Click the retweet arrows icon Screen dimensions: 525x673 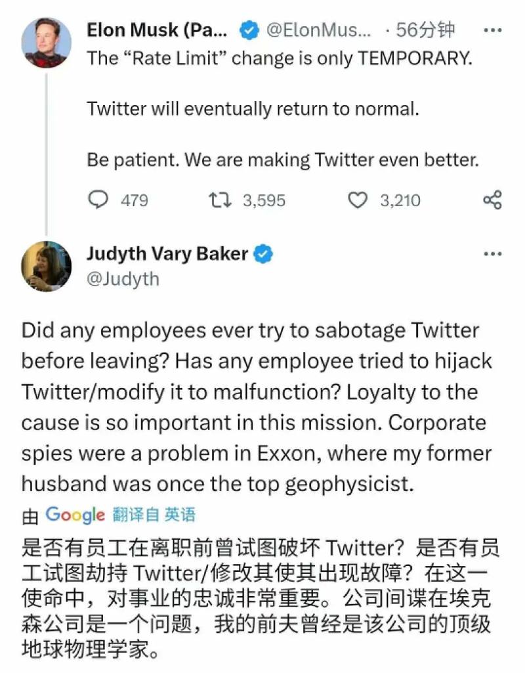click(220, 200)
